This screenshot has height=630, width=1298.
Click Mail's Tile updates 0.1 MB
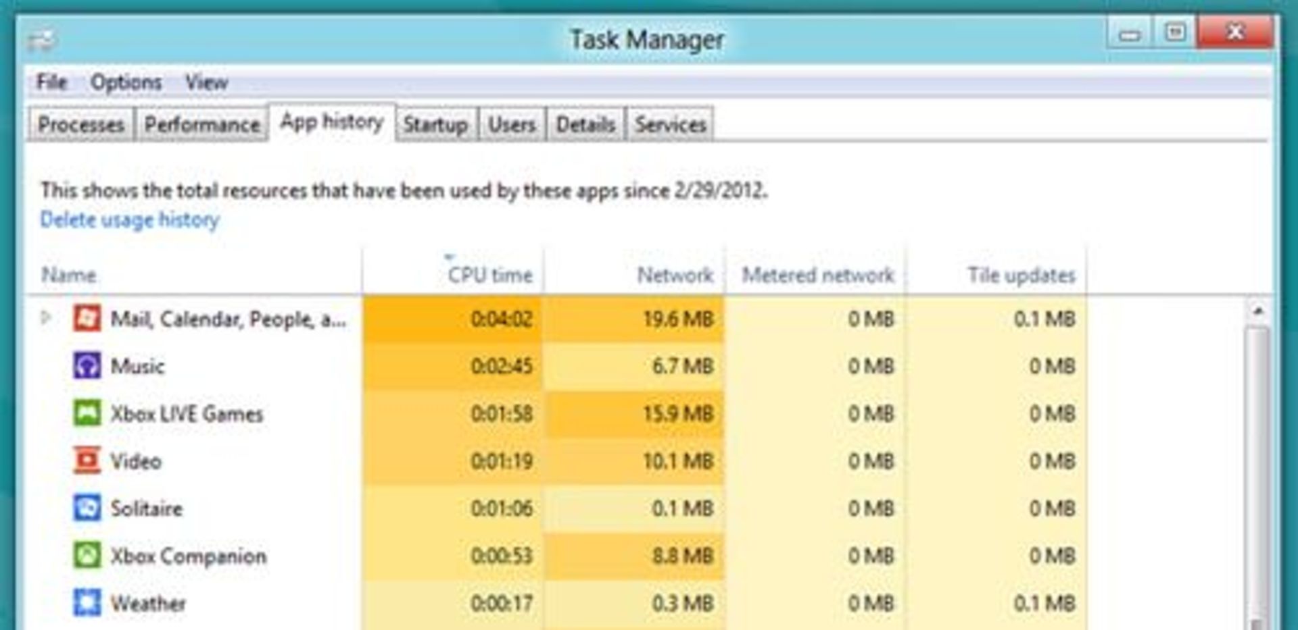click(x=1044, y=319)
